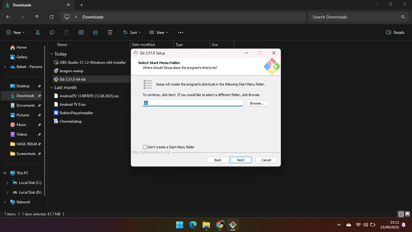
Task: Enable Don't create a Start Menu folder
Action: pos(145,147)
